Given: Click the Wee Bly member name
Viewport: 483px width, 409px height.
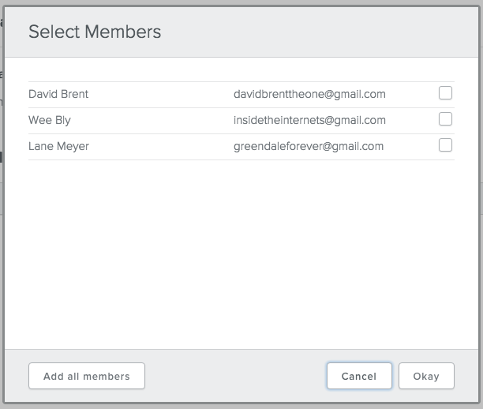Looking at the screenshot, I should pos(50,120).
